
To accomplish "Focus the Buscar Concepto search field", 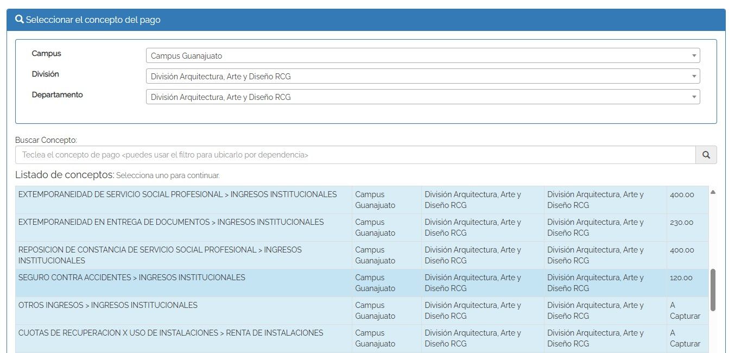I will 356,155.
